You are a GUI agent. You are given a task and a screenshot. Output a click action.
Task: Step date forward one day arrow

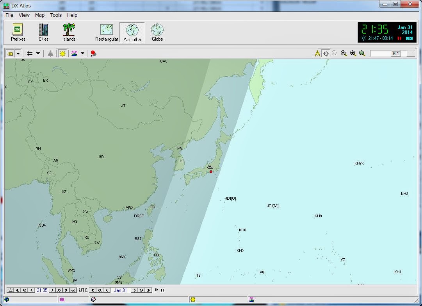[135, 290]
